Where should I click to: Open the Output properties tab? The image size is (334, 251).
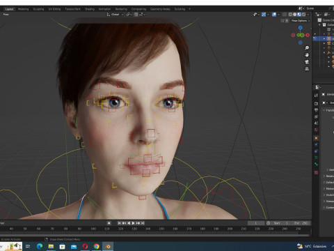click(316, 110)
